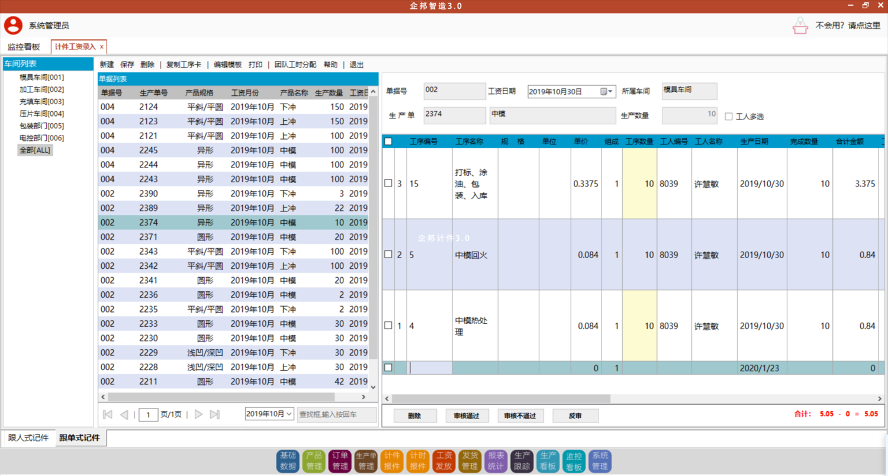The image size is (888, 476).
Task: Open the 工资发放 module icon
Action: (x=444, y=461)
